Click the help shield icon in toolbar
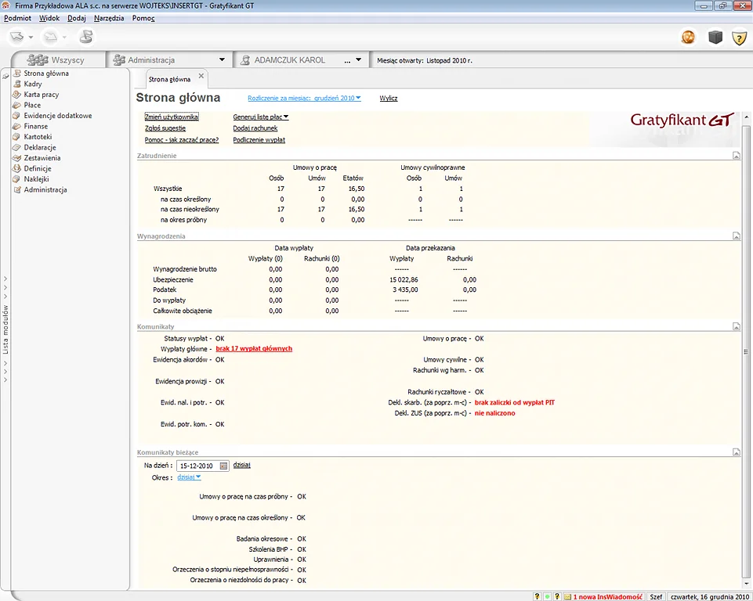Viewport: 753px width, 601px height. [739, 38]
